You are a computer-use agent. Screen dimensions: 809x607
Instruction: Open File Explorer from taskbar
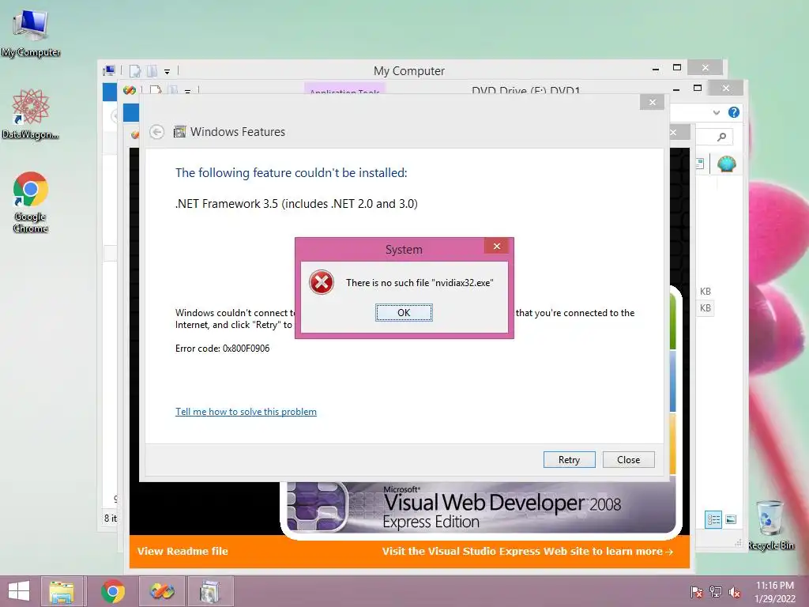click(62, 591)
